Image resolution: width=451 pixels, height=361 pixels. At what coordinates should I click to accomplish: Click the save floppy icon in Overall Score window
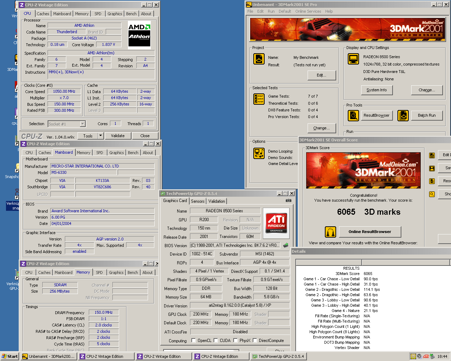coord(432,169)
